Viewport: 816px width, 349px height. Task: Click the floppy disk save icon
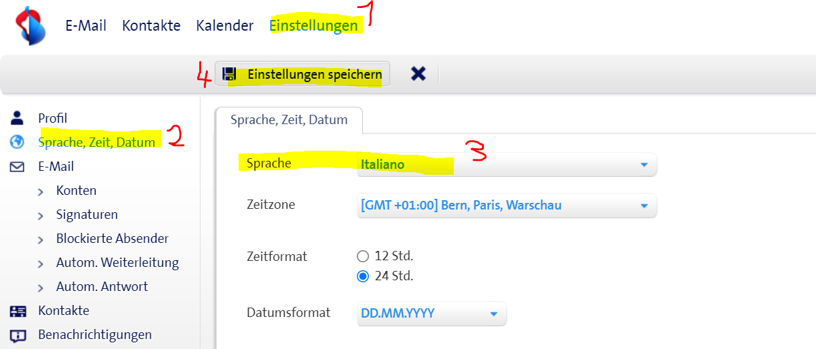click(x=230, y=74)
